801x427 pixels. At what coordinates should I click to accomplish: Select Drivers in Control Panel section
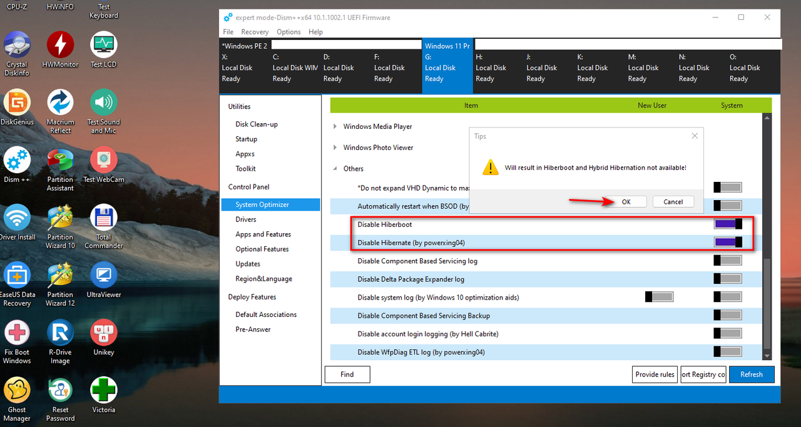pyautogui.click(x=246, y=219)
